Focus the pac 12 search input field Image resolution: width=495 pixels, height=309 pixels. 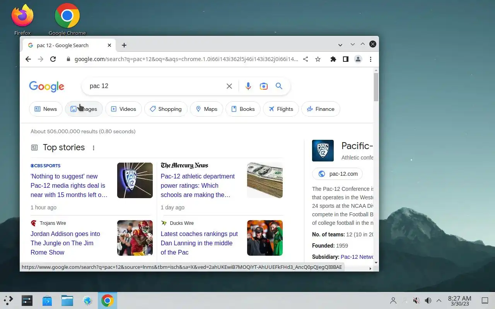(155, 86)
